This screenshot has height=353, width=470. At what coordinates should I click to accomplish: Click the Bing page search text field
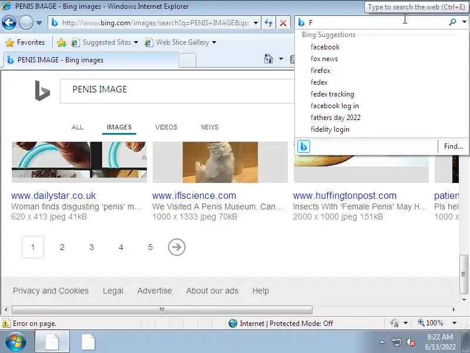[x=177, y=91]
